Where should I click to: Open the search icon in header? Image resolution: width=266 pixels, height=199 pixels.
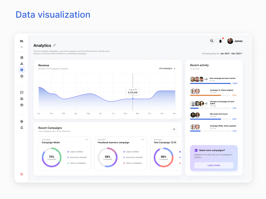[212, 41]
